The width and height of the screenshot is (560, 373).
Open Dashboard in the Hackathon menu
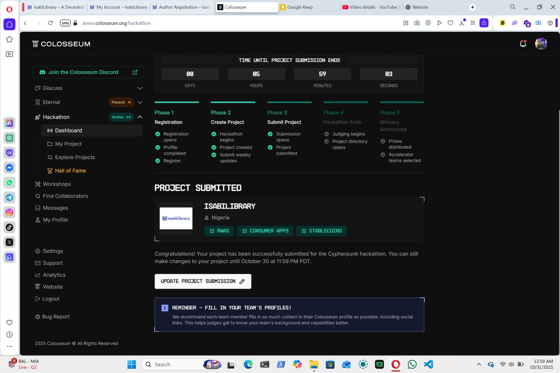(92, 131)
